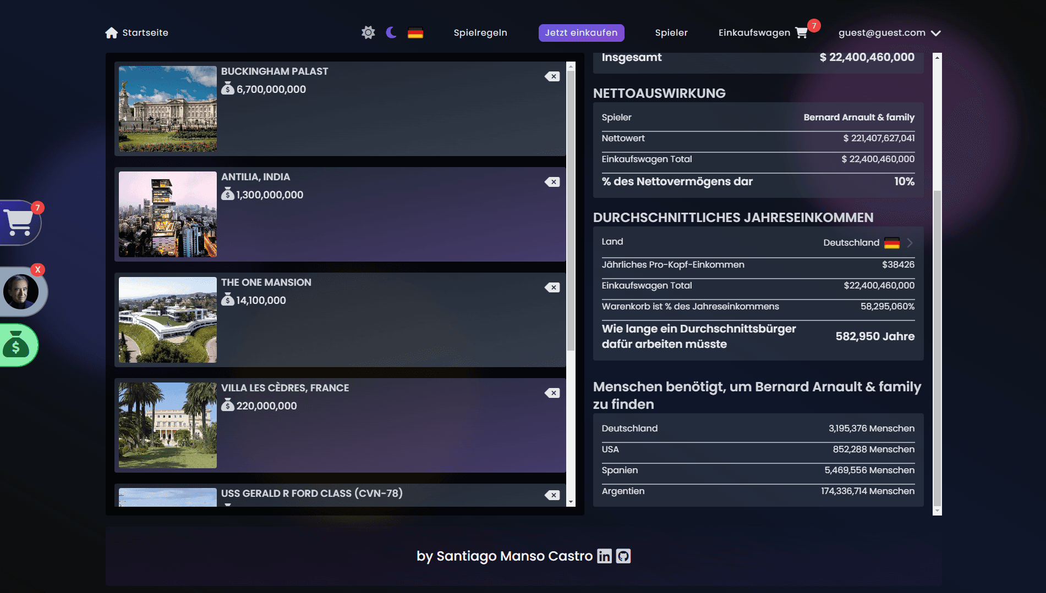Click the floating side cart button
Screen dimensions: 1046x593
[19, 223]
